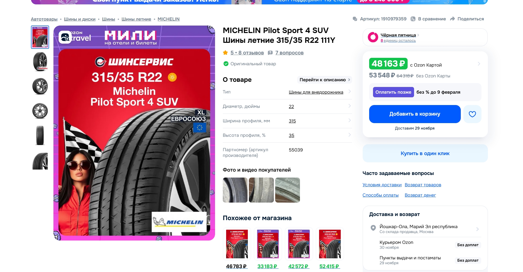523x272 pixels.
Task: Click the comparison icon near В сравнение
Action: (x=413, y=19)
